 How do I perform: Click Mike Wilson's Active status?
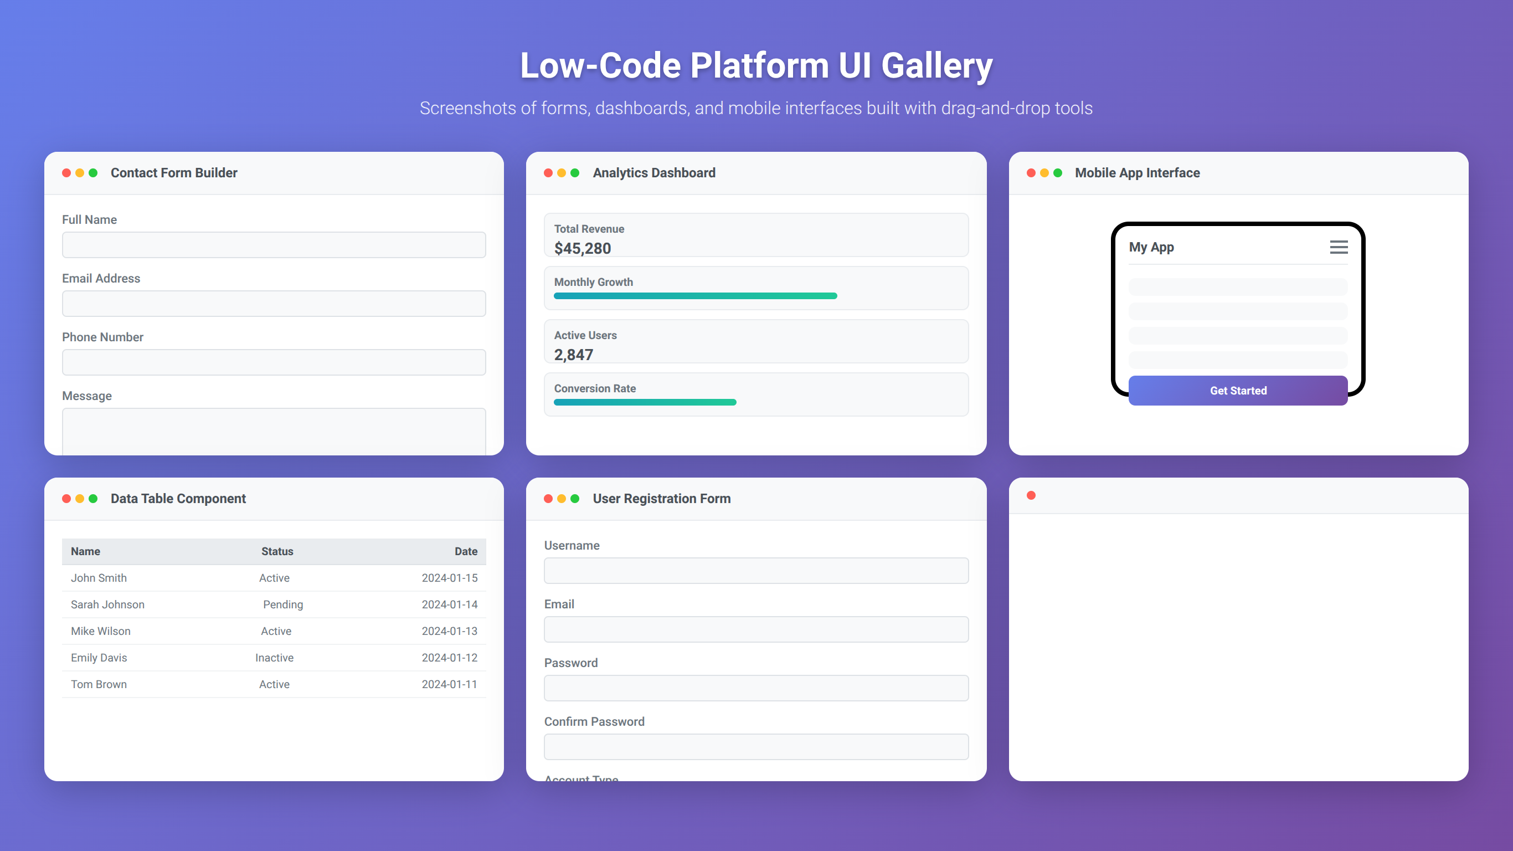[276, 631]
